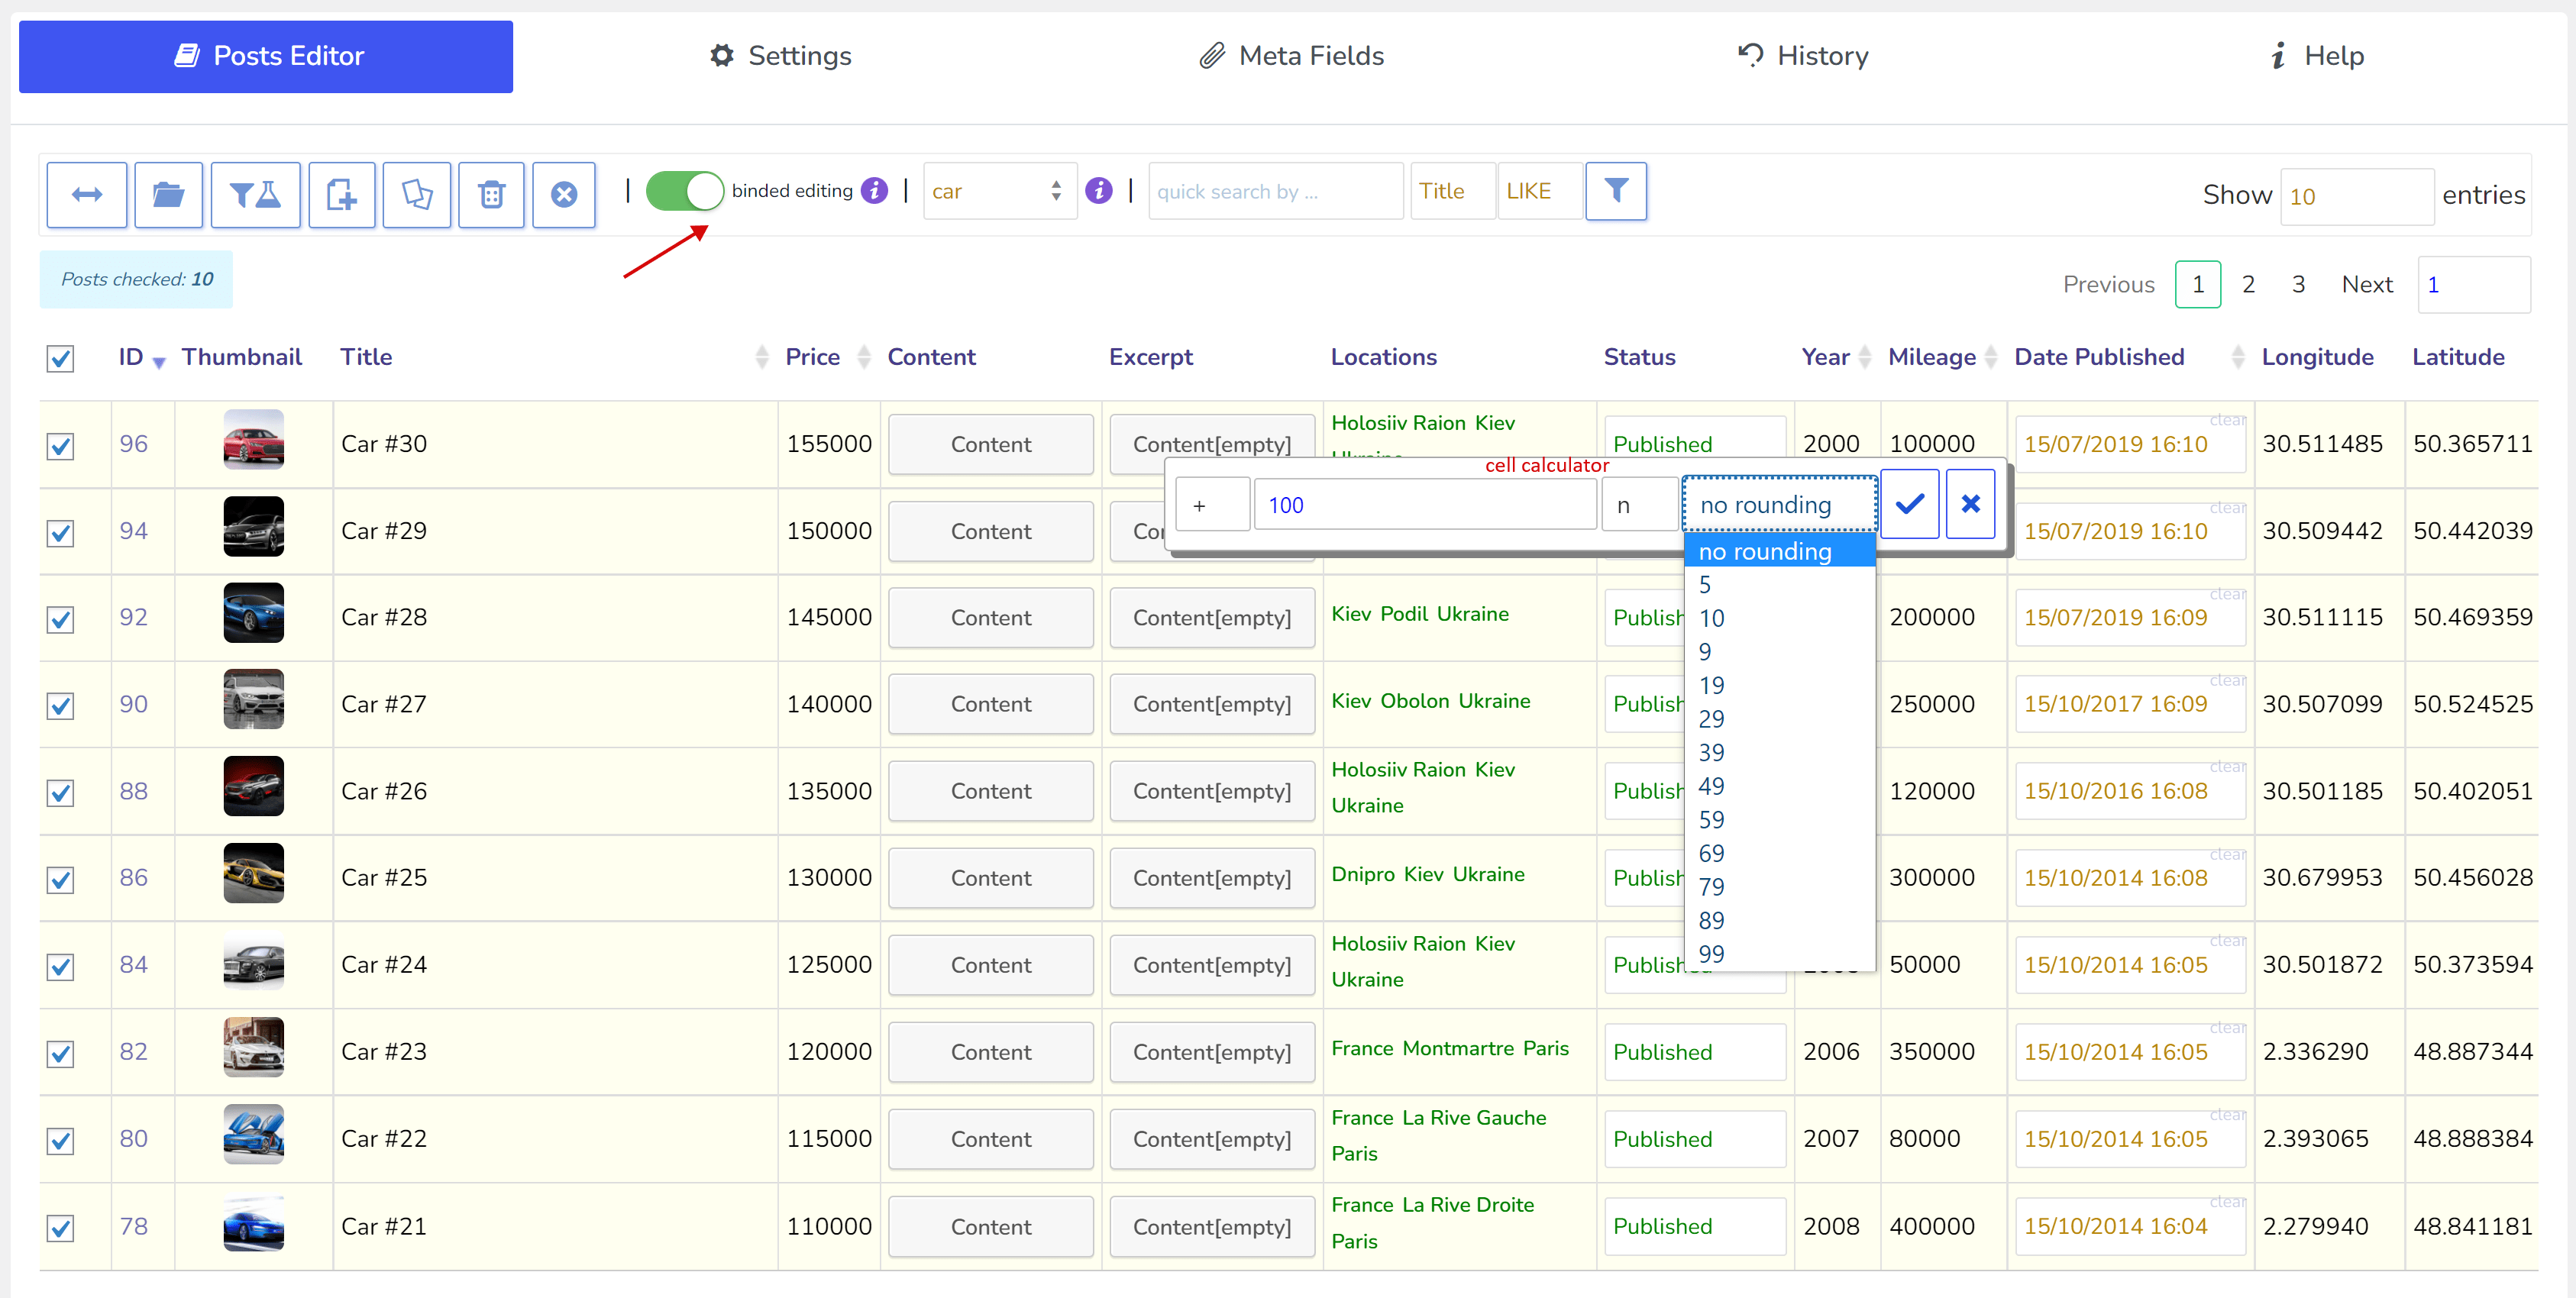Clear the date of Car #30

pos(2227,420)
